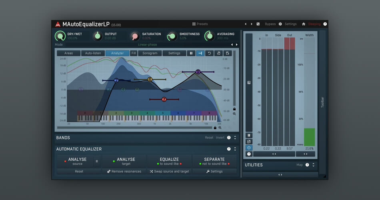Click Separate not to sound like
The image size is (380, 200).
pos(214,161)
